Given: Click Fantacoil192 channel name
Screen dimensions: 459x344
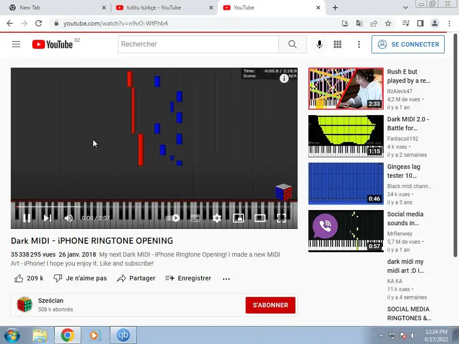Looking at the screenshot, I should point(403,139).
